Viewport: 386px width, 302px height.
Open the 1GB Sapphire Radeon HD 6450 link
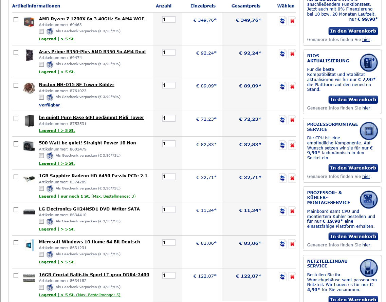[93, 176]
